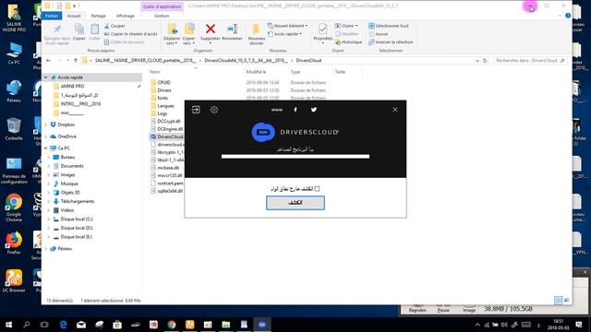The image size is (591, 332).
Task: Click the DriversCloud loading progress bar
Action: [295, 156]
